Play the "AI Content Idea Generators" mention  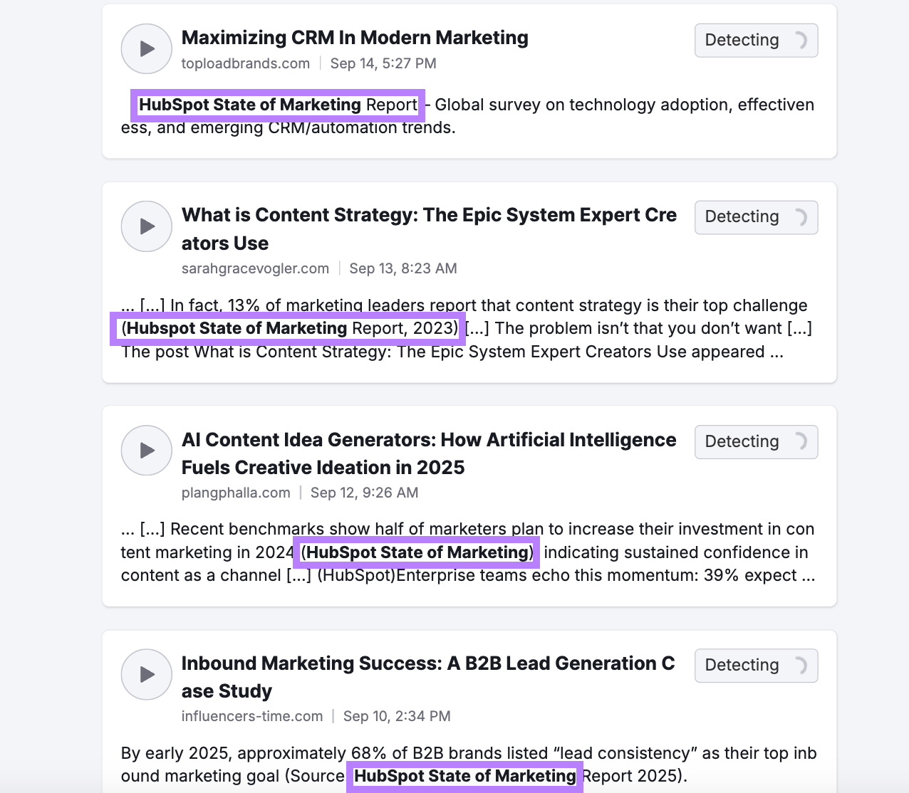tap(146, 450)
